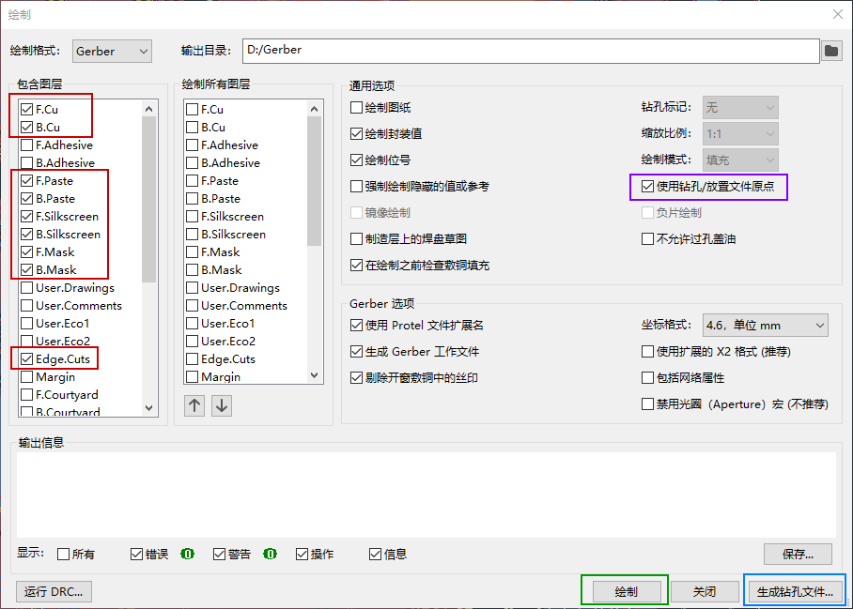
Task: Click the green warning count badge
Action: click(x=270, y=554)
